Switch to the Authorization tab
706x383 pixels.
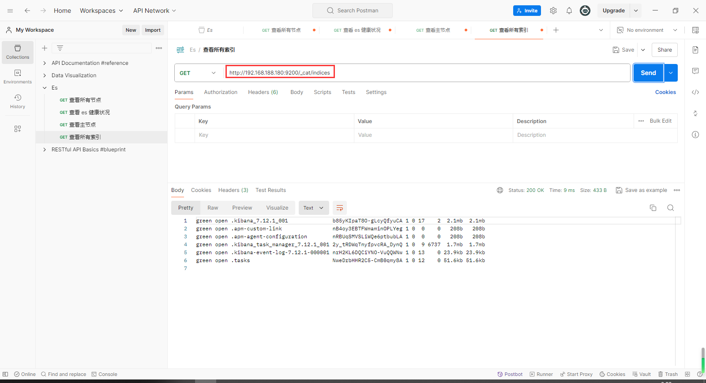pyautogui.click(x=221, y=92)
